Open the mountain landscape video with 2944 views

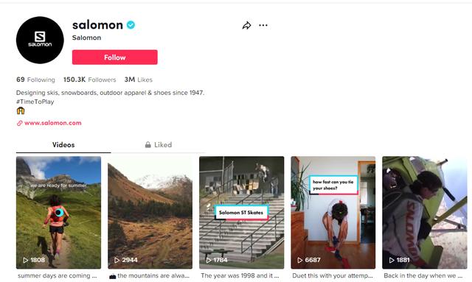[x=150, y=213]
